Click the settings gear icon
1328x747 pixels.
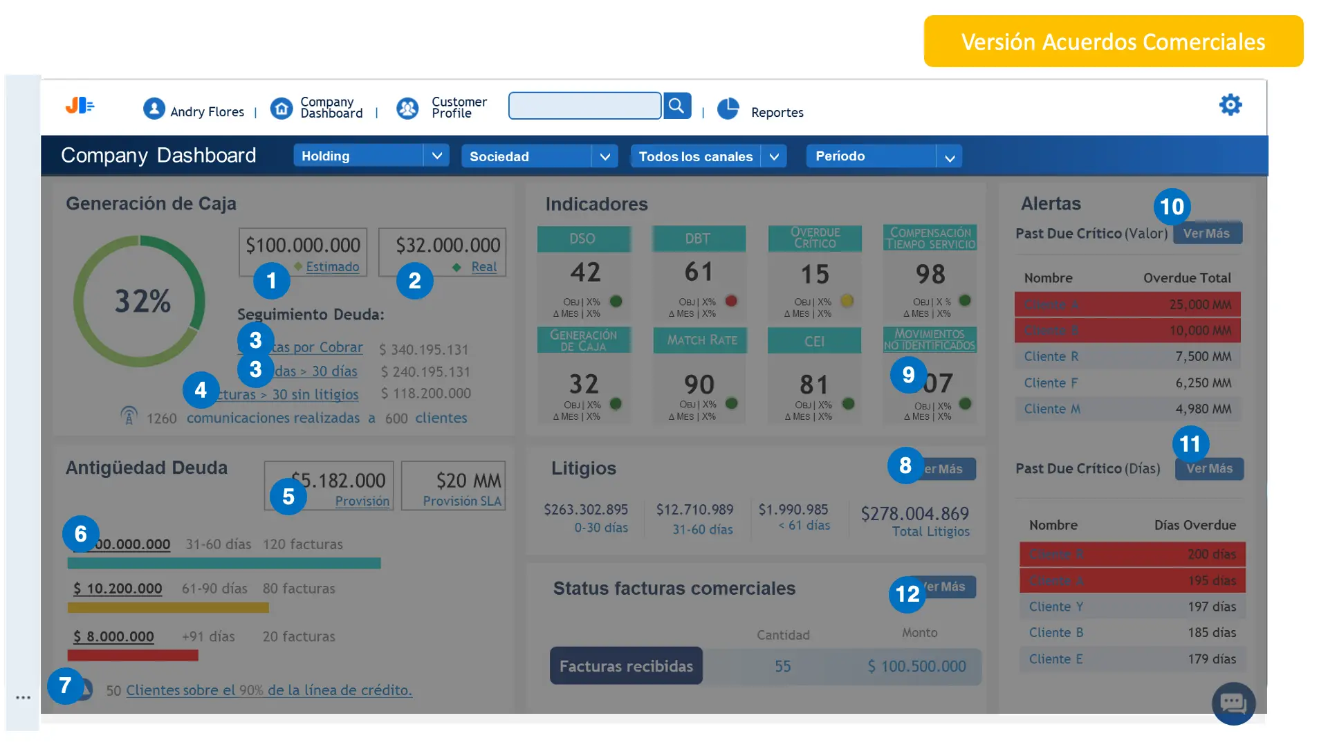(1230, 105)
